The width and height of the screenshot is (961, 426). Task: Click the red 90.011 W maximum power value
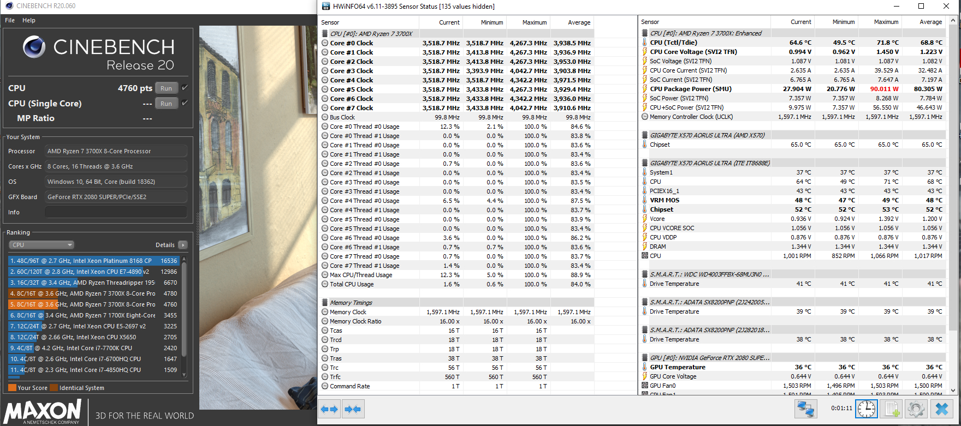coord(884,89)
